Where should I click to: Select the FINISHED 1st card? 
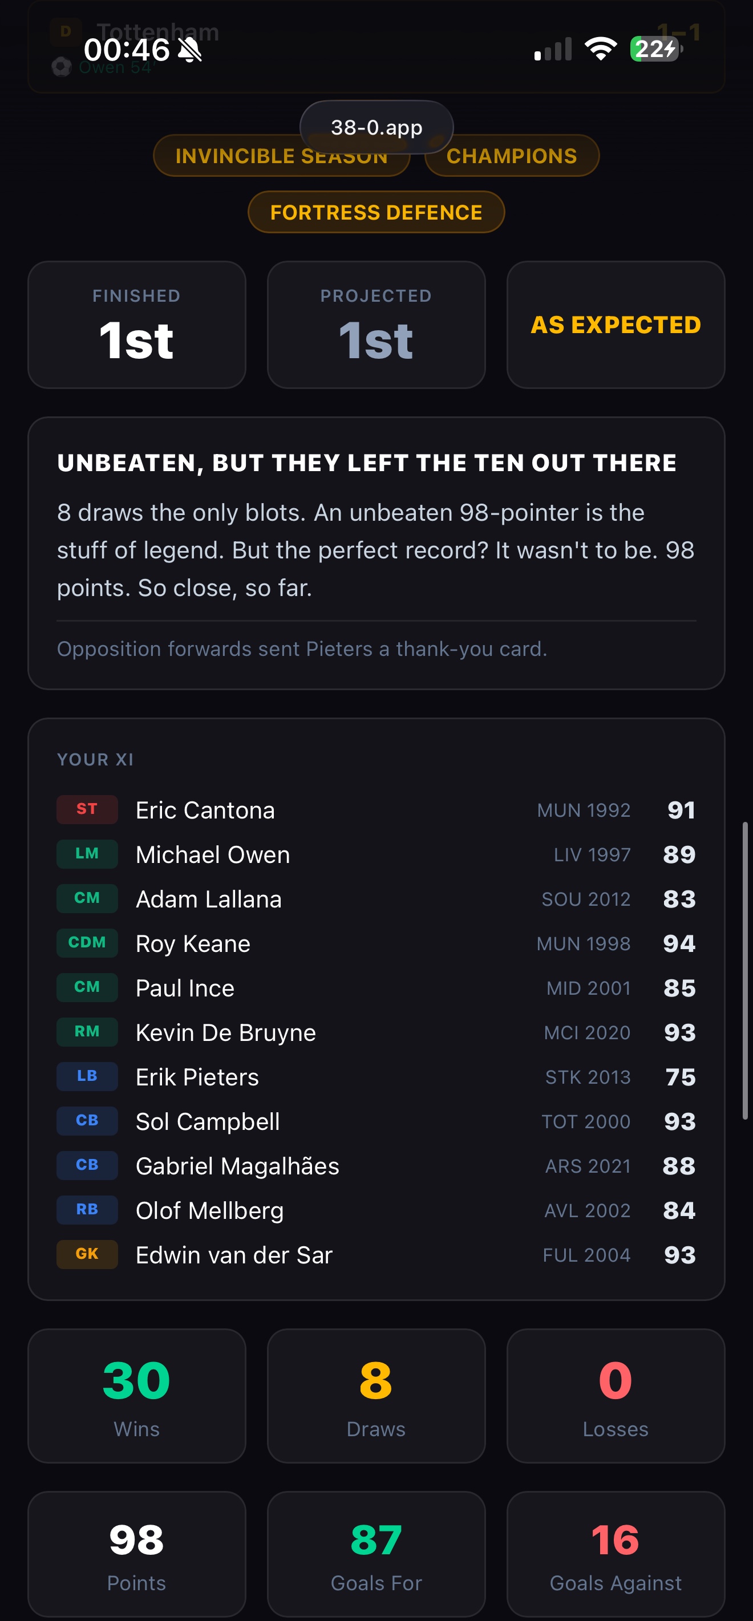click(x=136, y=325)
